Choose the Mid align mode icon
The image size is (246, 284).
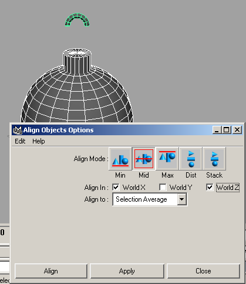[x=144, y=159]
